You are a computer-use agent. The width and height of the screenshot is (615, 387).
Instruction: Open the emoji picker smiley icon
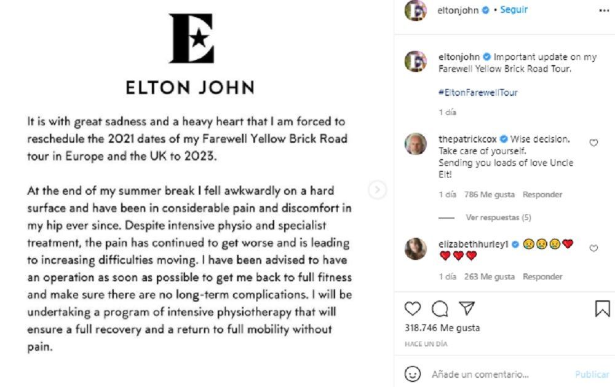[x=413, y=374]
